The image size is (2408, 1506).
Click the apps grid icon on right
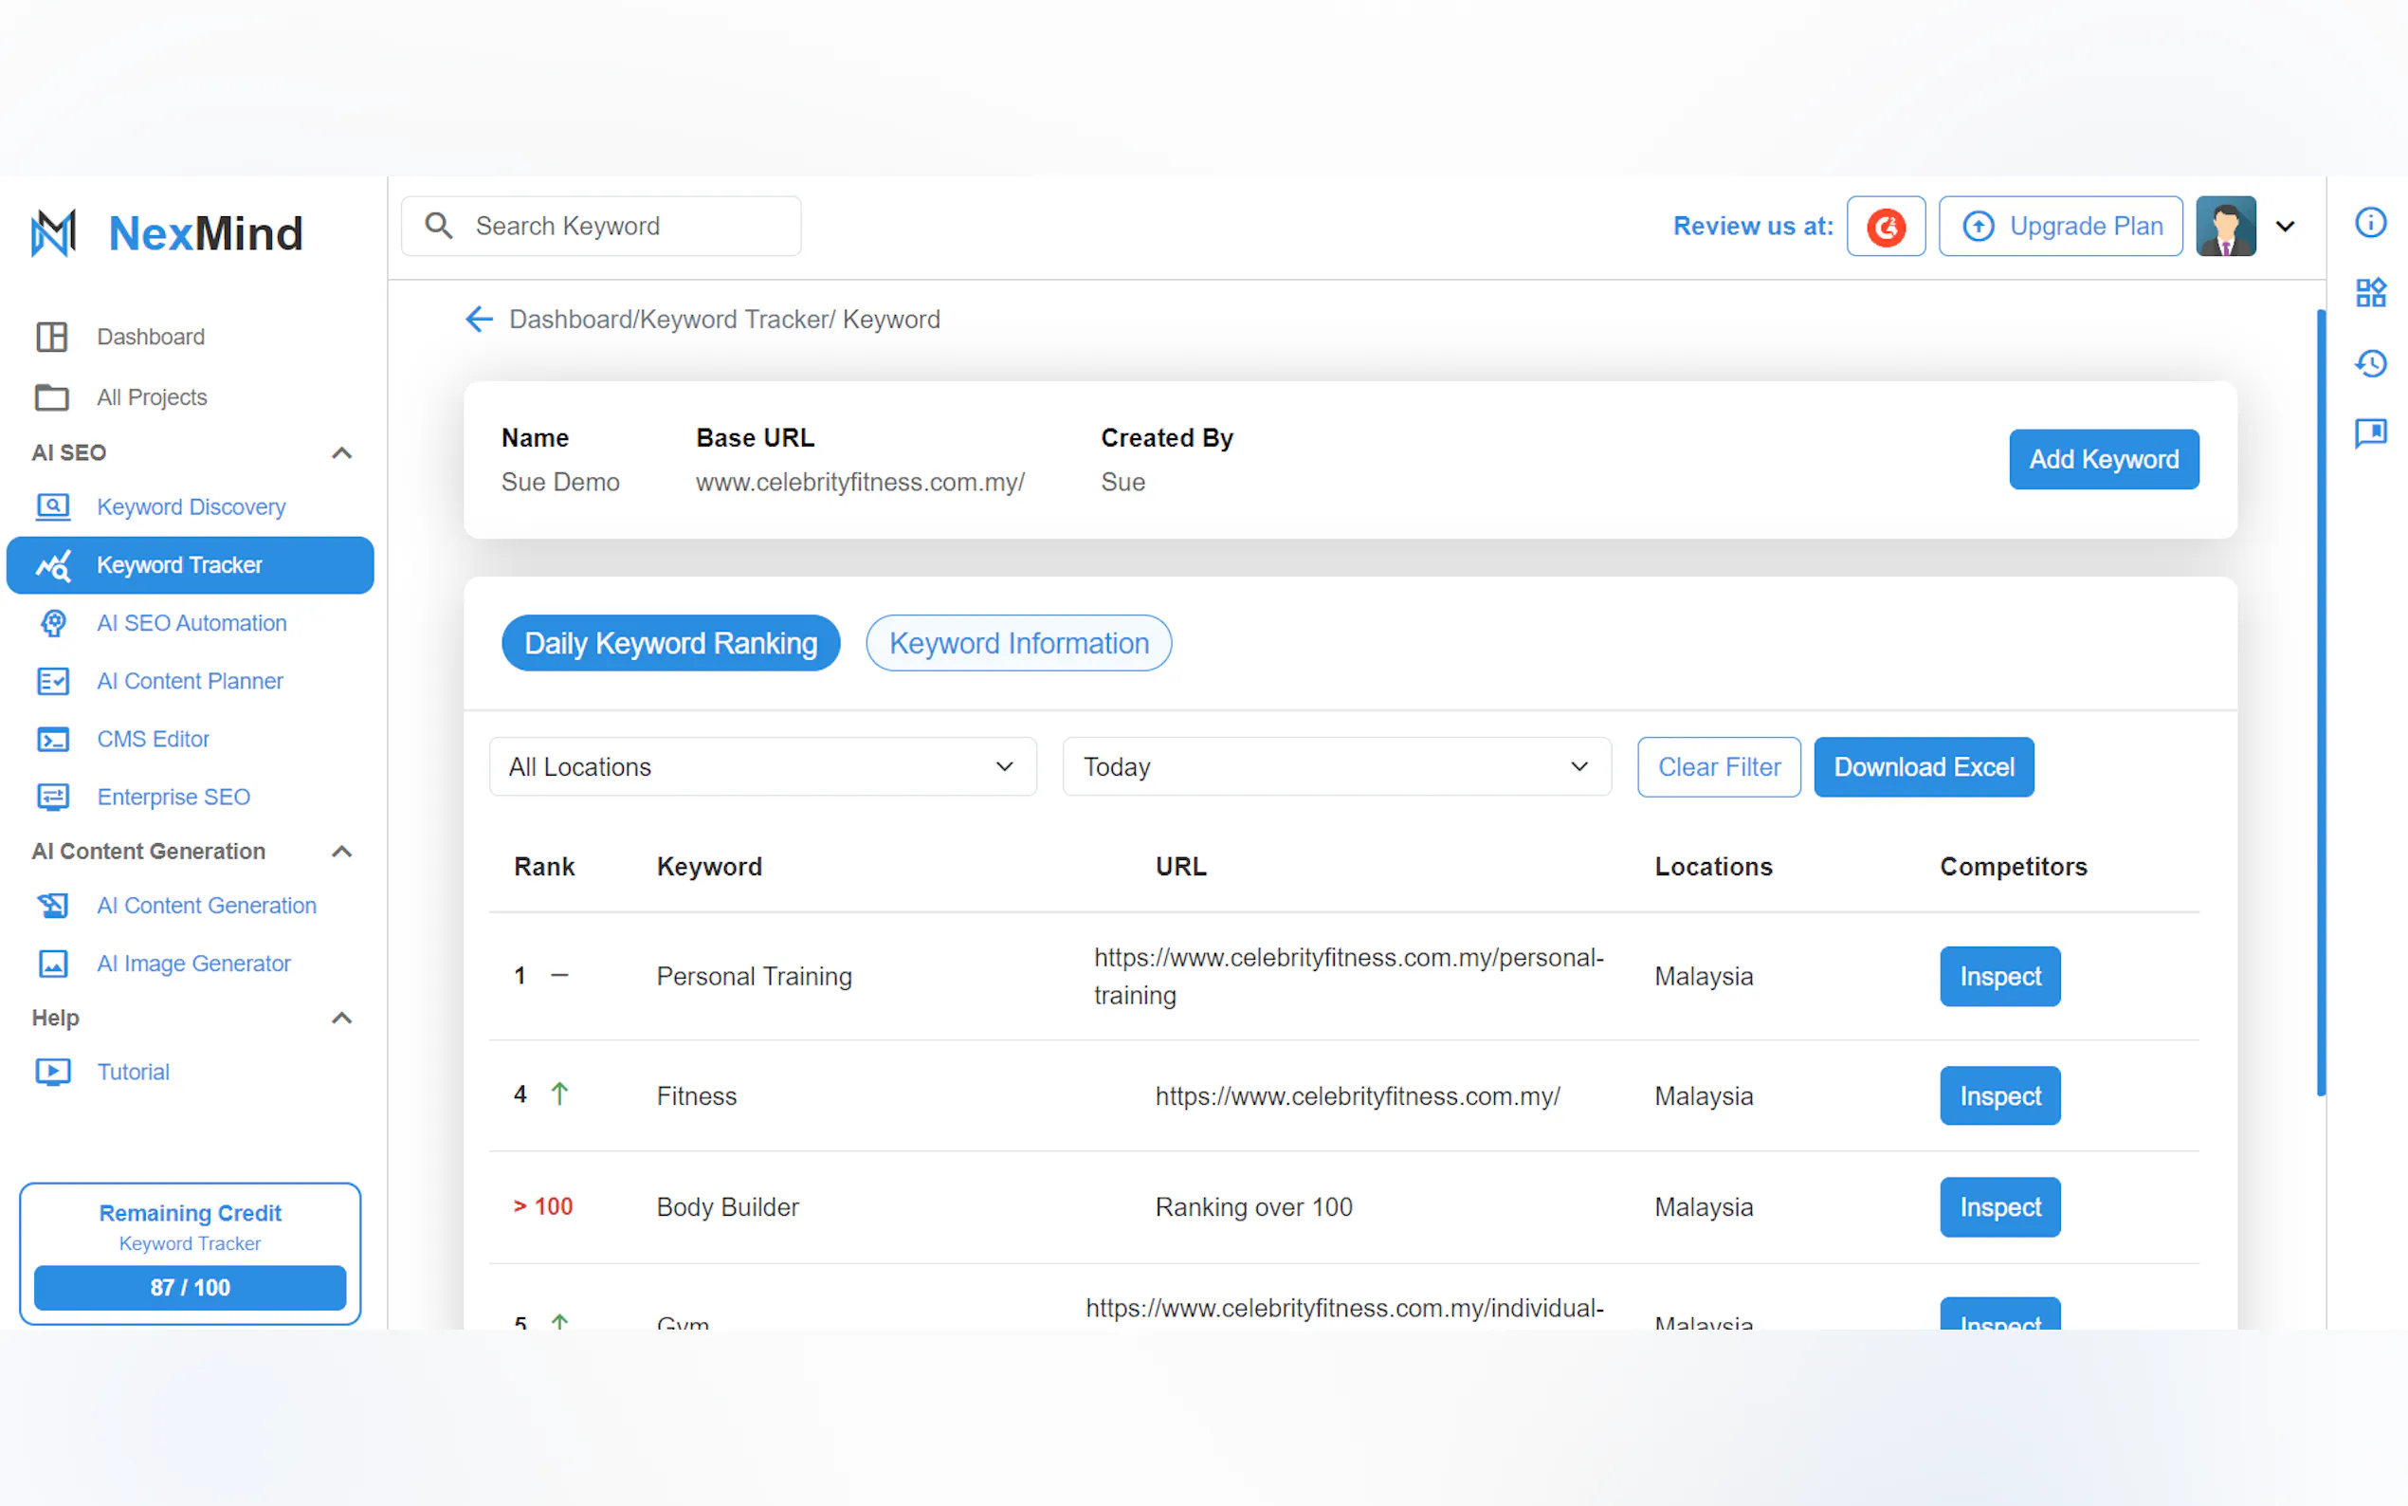point(2370,293)
